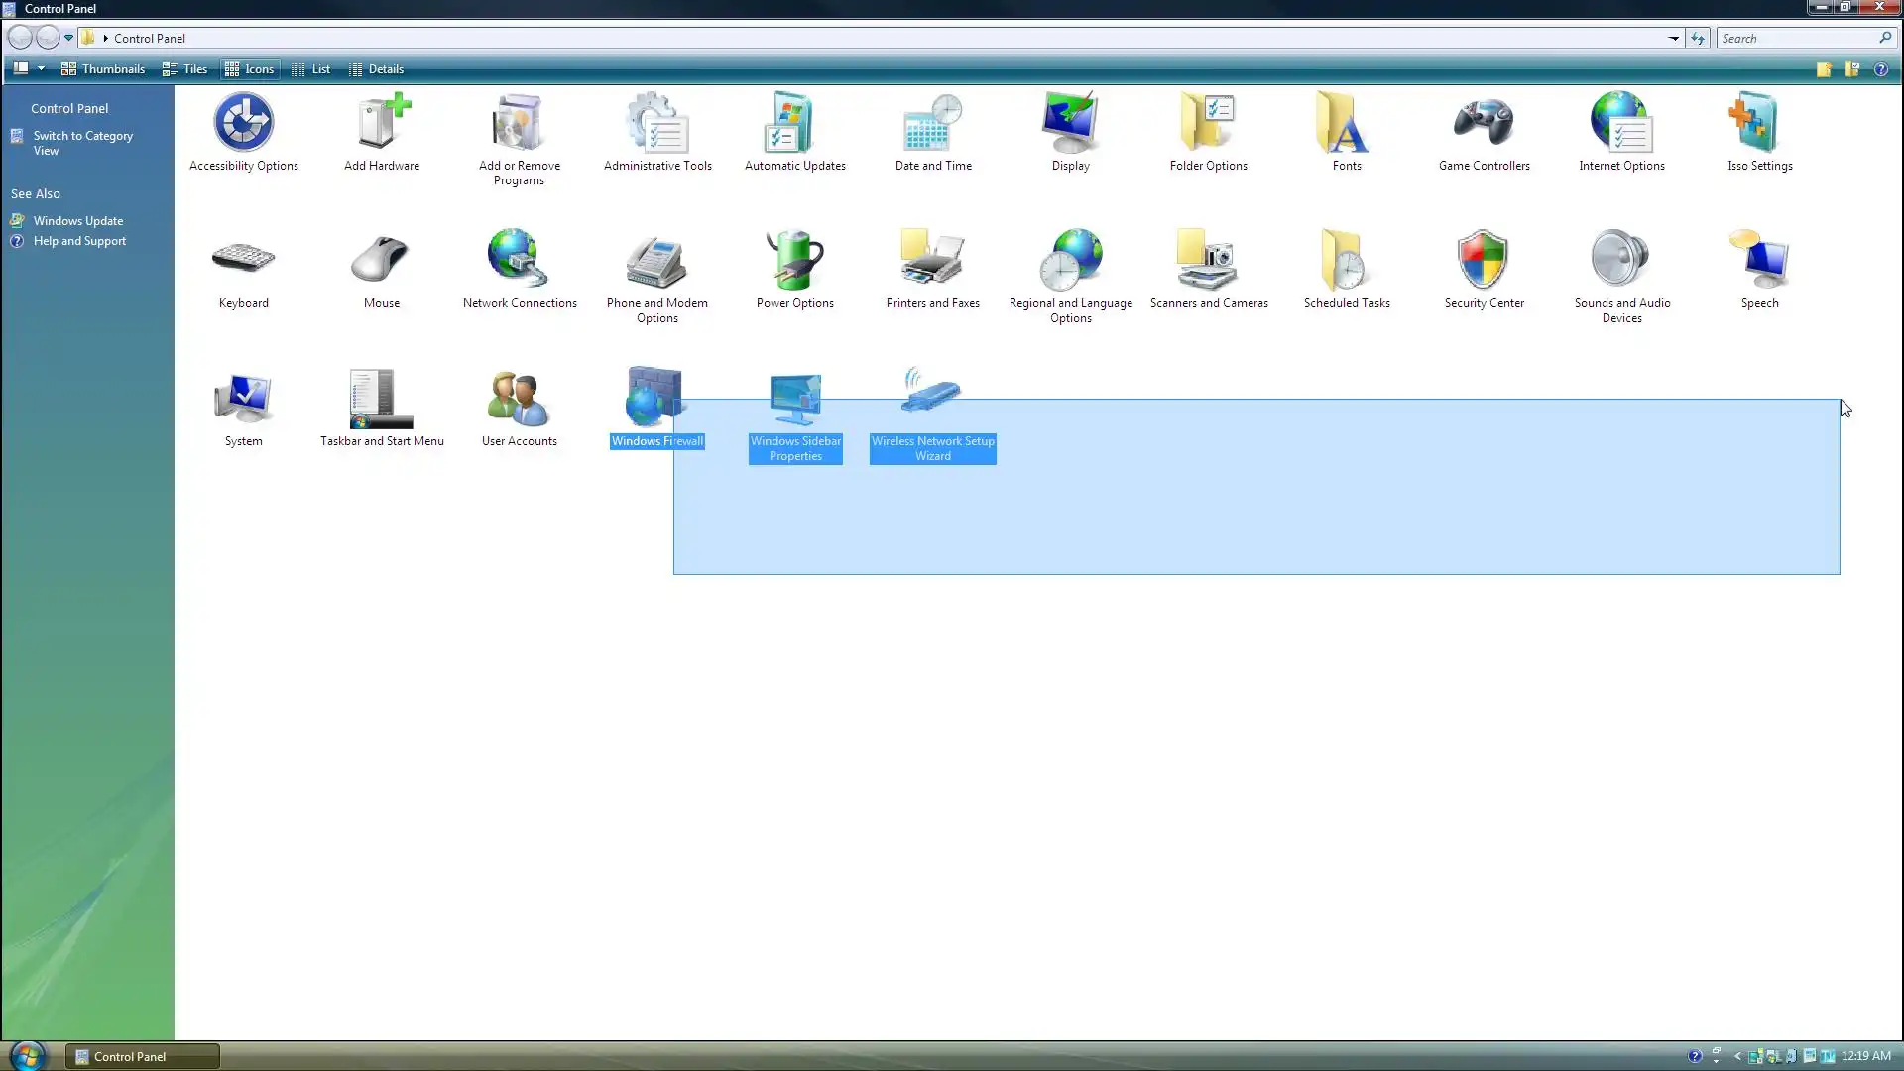Switch to Details view
The width and height of the screenshot is (1904, 1071).
pos(377,69)
